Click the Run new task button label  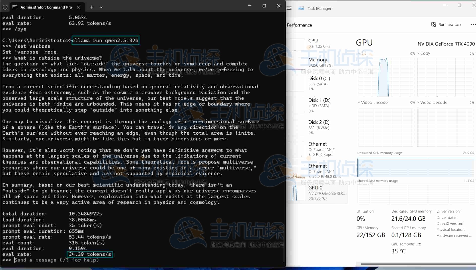tap(450, 24)
